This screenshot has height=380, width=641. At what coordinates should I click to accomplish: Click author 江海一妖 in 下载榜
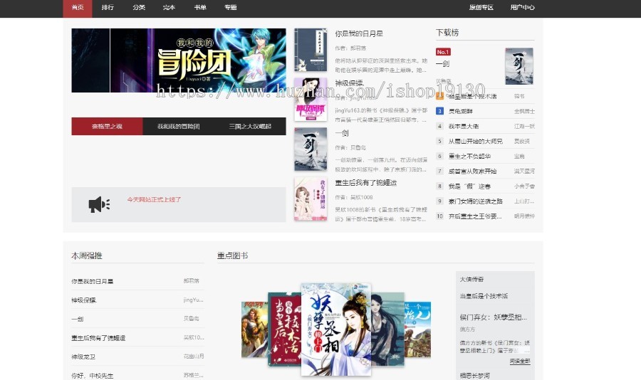click(x=524, y=126)
